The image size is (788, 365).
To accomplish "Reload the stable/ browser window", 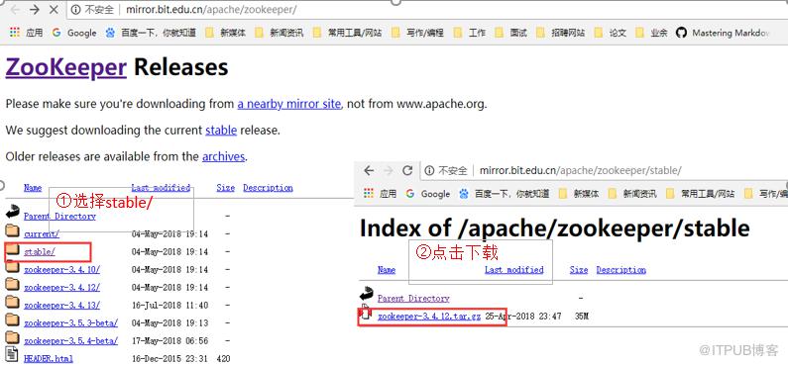I will point(407,170).
